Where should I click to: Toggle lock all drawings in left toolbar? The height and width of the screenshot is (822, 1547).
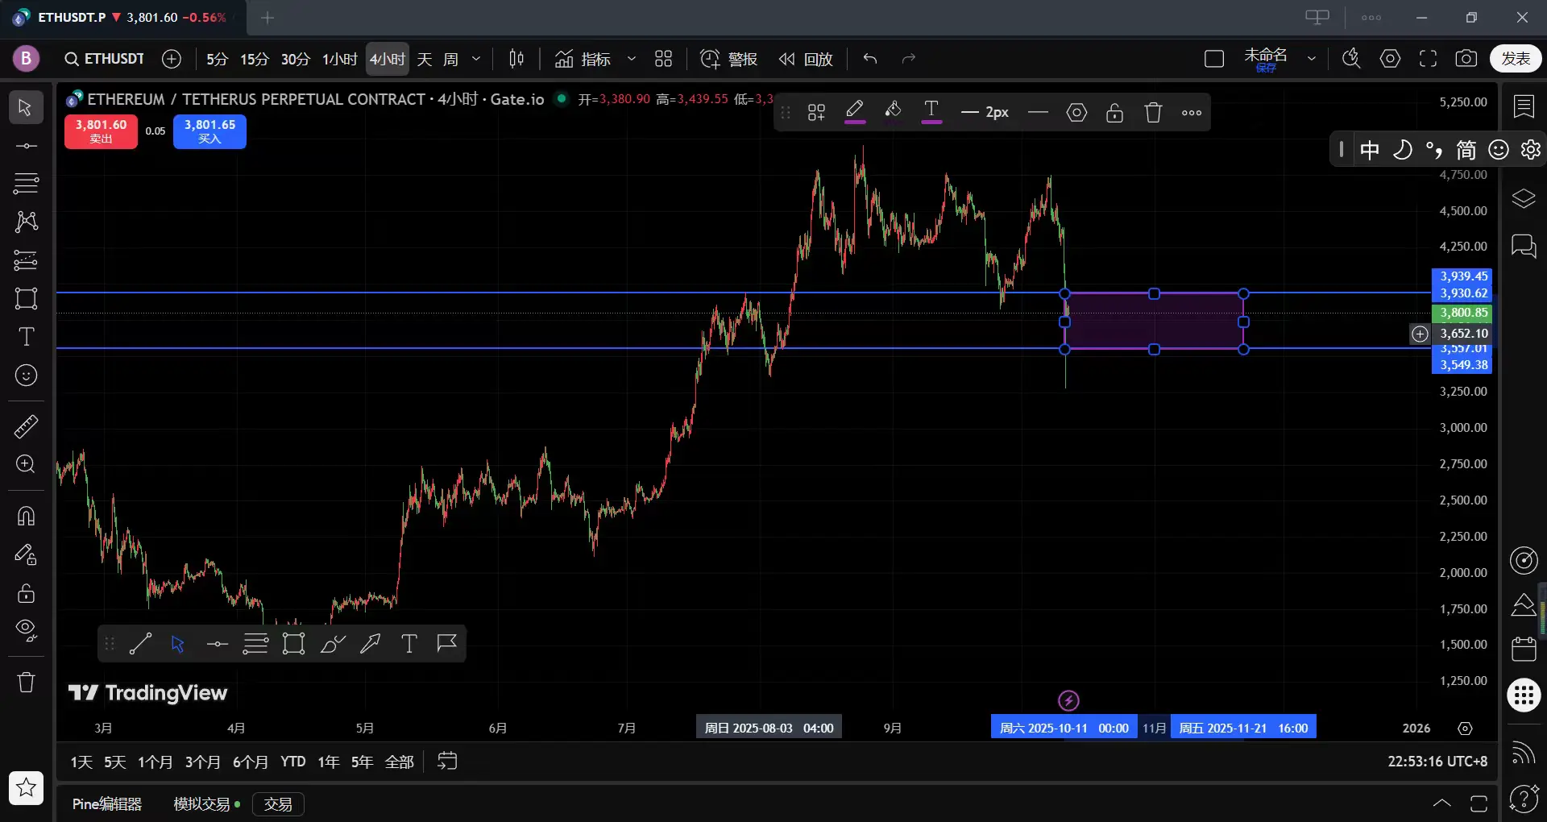[26, 593]
